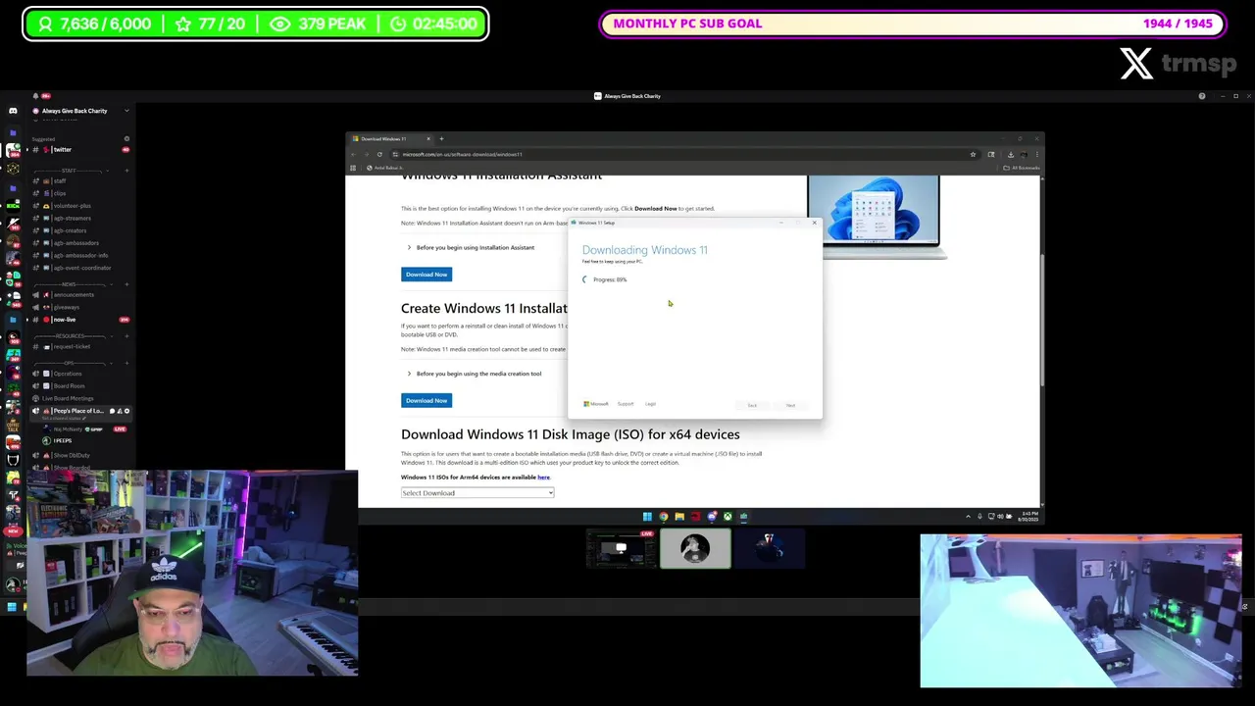Click Next button in Windows 11 Setup
The height and width of the screenshot is (706, 1255).
(790, 405)
